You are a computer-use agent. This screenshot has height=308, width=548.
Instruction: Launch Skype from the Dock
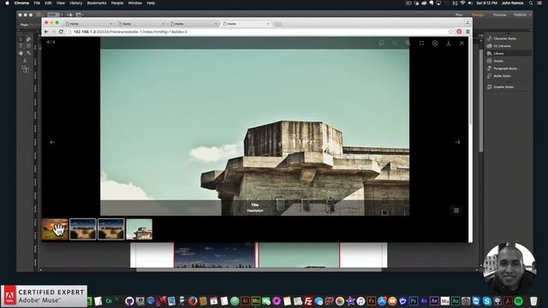(x=487, y=300)
